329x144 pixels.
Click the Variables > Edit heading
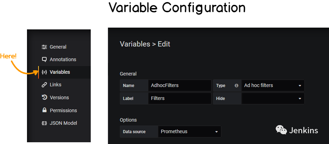(145, 44)
